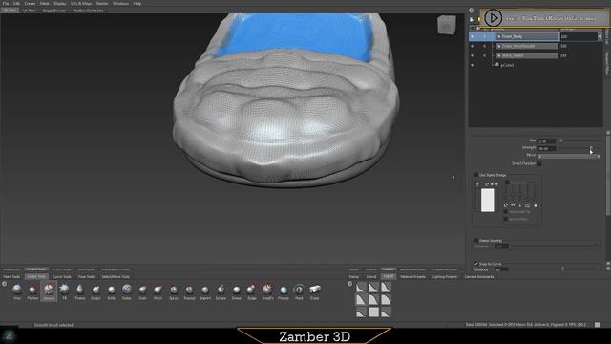Open the Help menu

pyautogui.click(x=137, y=4)
